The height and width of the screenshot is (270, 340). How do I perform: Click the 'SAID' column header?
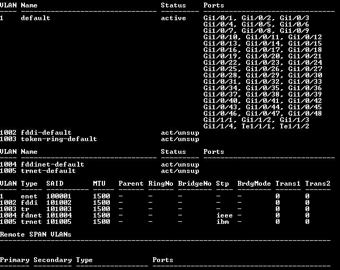pyautogui.click(x=55, y=184)
